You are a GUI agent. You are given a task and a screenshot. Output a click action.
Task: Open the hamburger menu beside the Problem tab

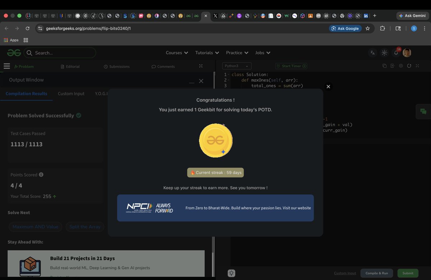pos(6,66)
